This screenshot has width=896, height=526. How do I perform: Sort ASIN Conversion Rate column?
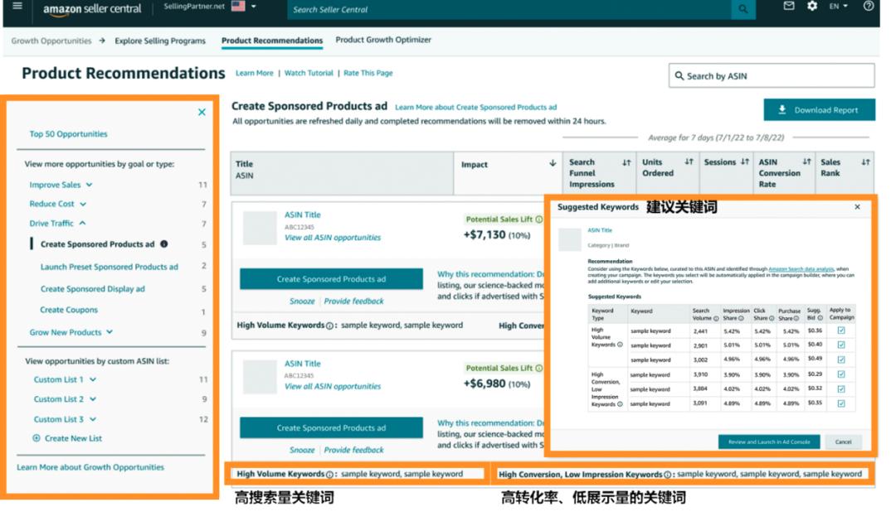coord(806,162)
